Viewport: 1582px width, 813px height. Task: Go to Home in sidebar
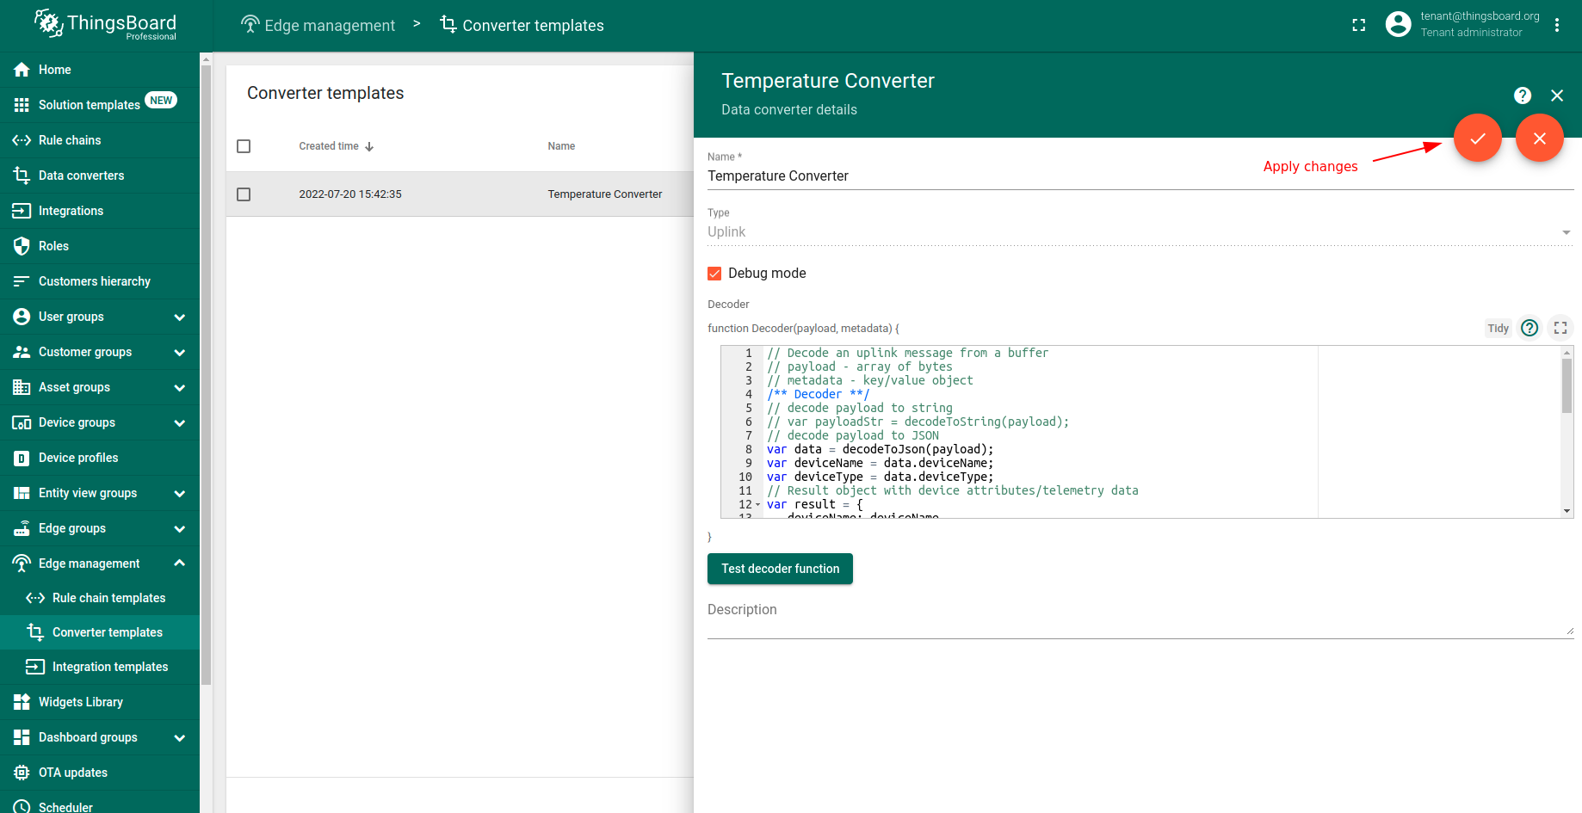[100, 70]
